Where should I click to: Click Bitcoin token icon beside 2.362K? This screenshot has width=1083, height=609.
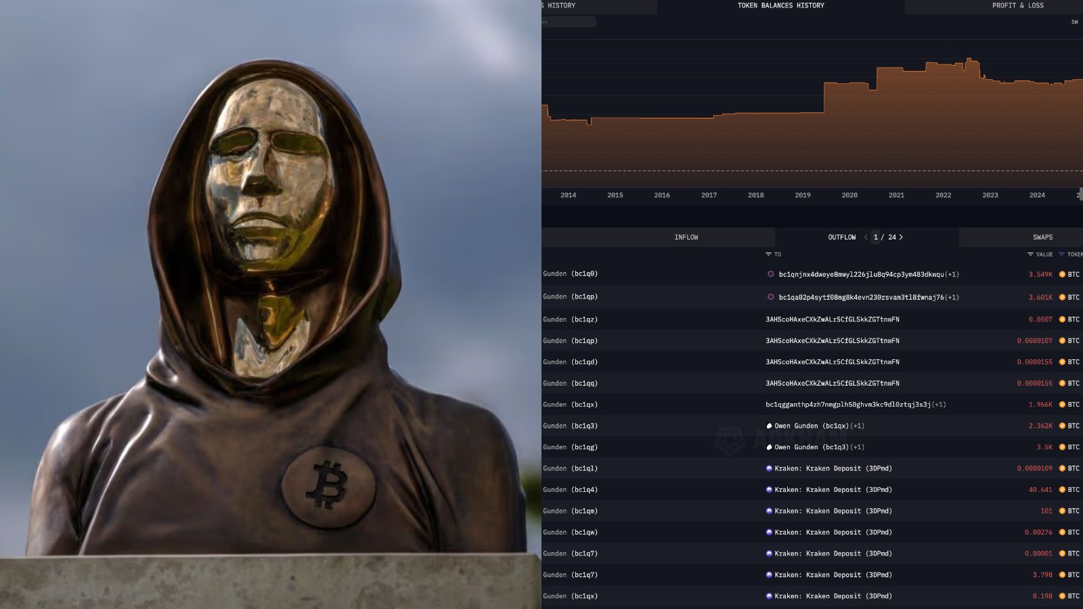point(1062,426)
